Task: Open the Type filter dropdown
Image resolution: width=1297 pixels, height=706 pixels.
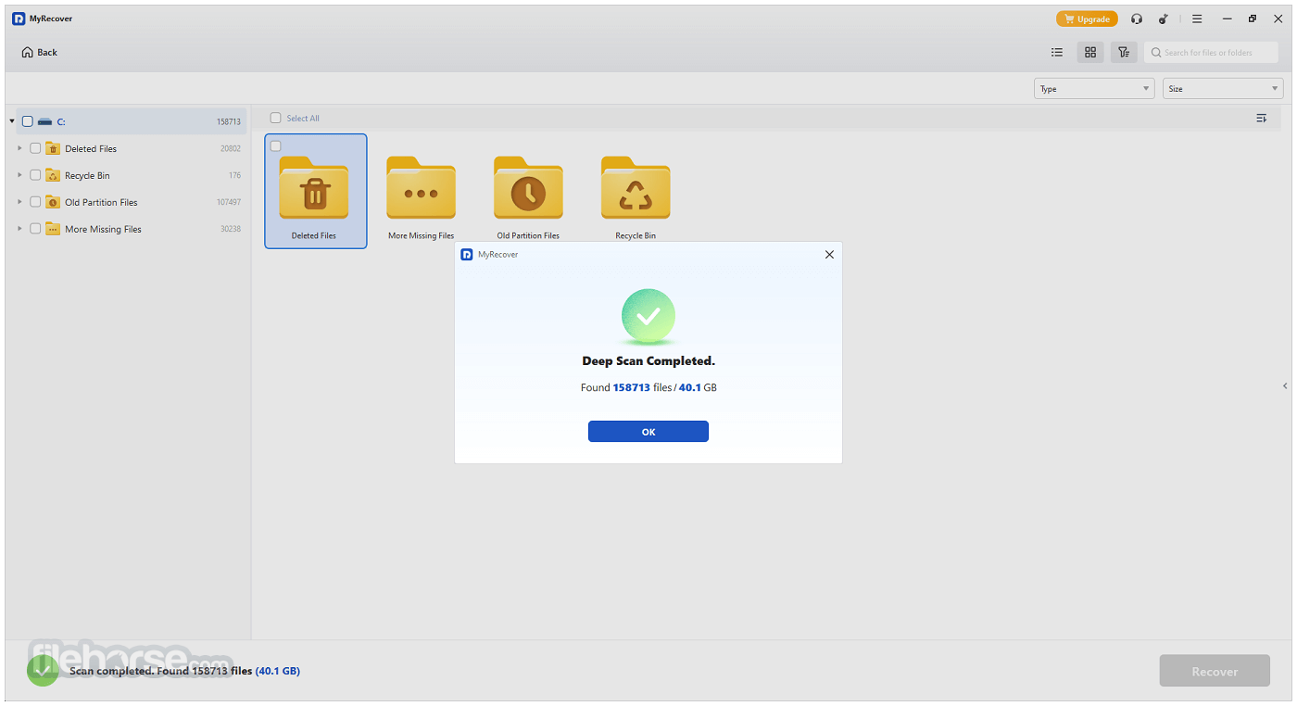Action: pos(1094,89)
